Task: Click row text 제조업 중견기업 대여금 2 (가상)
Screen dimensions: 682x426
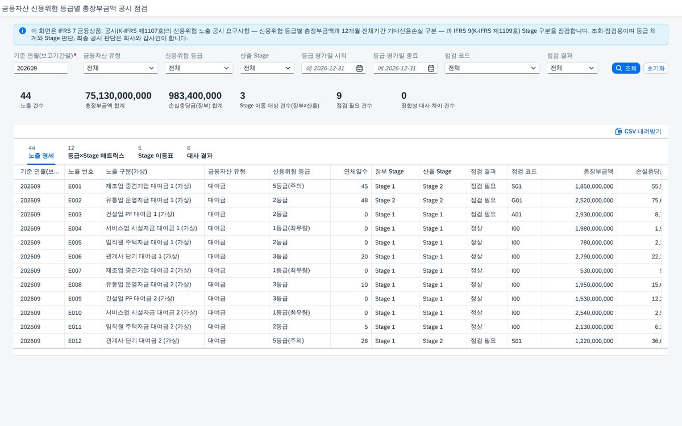Action: click(148, 271)
